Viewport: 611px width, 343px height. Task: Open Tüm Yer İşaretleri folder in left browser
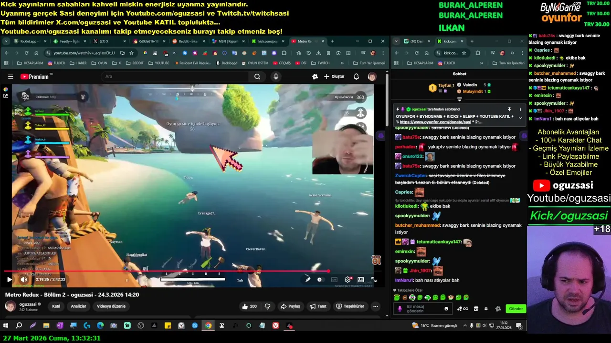pos(369,63)
